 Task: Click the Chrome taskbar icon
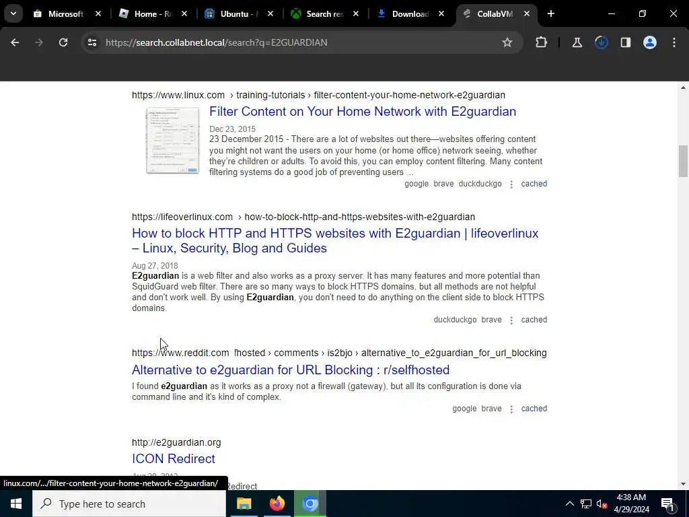tap(310, 504)
